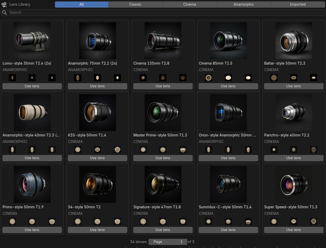Image resolution: width=326 pixels, height=248 pixels.
Task: Click the Signature-style 47mm lens thumbnail
Action: (x=163, y=184)
